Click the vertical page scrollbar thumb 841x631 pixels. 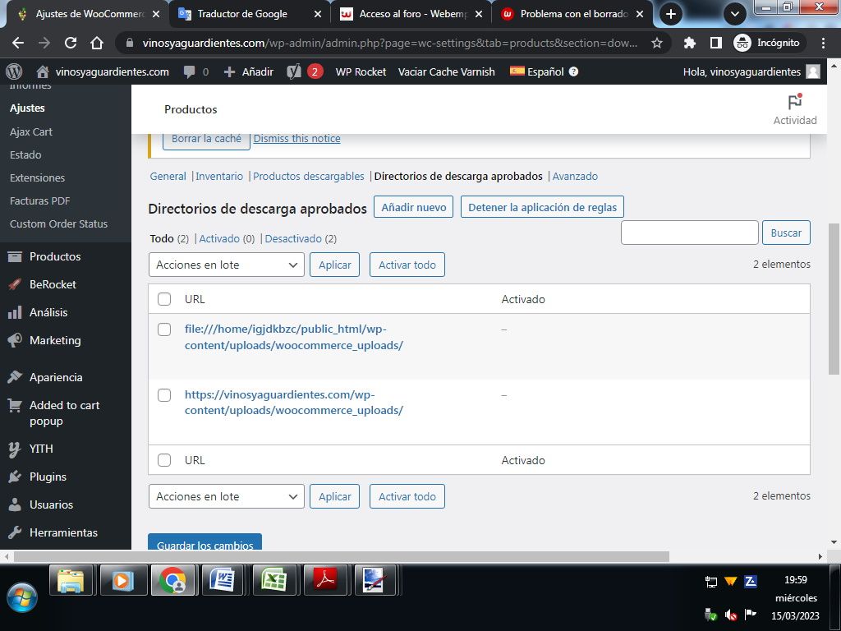834,299
